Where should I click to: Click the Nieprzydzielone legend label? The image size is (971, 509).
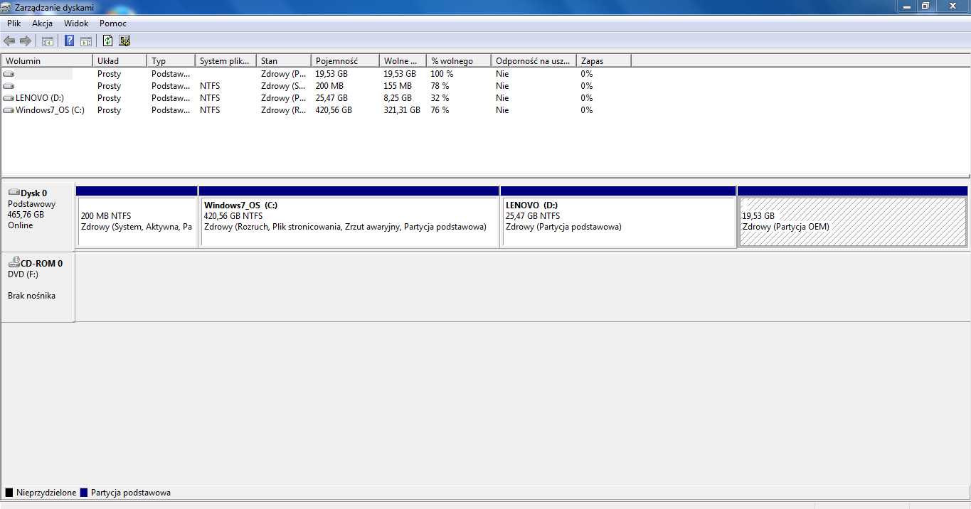[x=46, y=493]
